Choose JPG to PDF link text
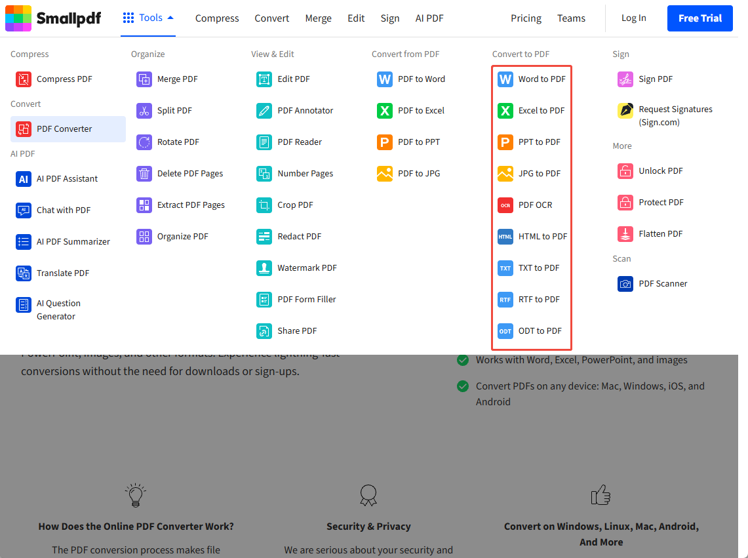The width and height of the screenshot is (748, 558). point(540,174)
